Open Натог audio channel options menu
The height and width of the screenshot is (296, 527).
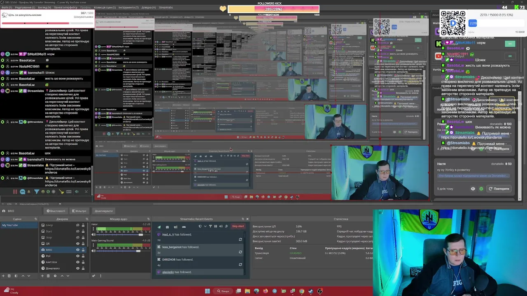[x=93, y=229]
